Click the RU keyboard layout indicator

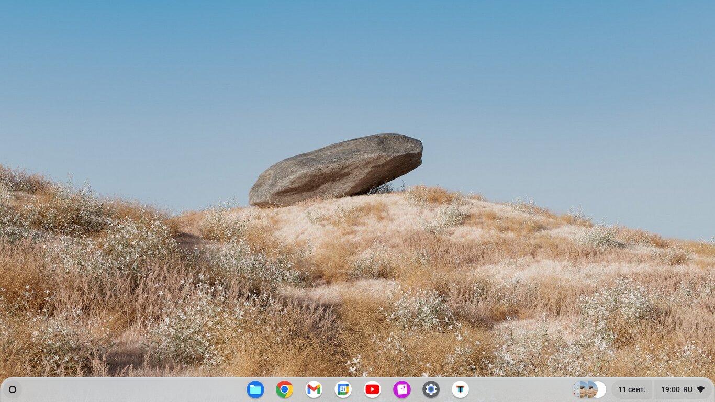coord(688,389)
